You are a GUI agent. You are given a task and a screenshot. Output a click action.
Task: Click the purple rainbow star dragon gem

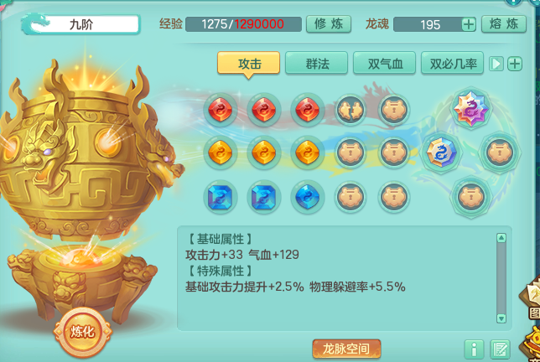[470, 109]
